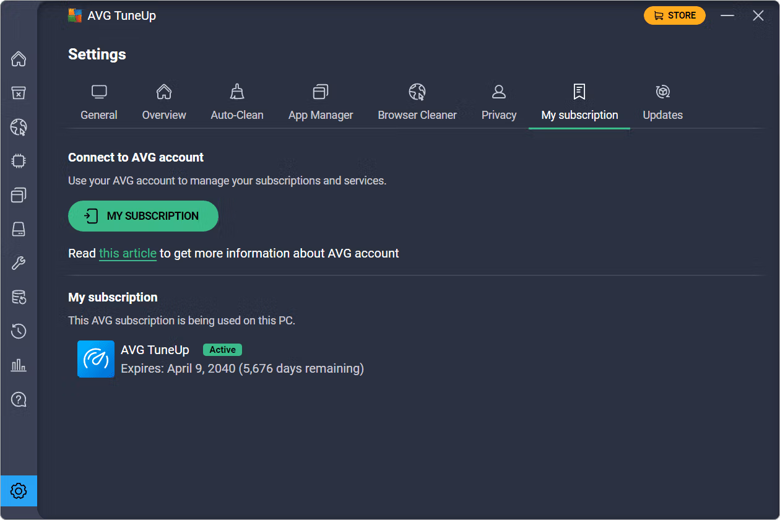Click the Settings page title
The image size is (780, 520).
(97, 54)
